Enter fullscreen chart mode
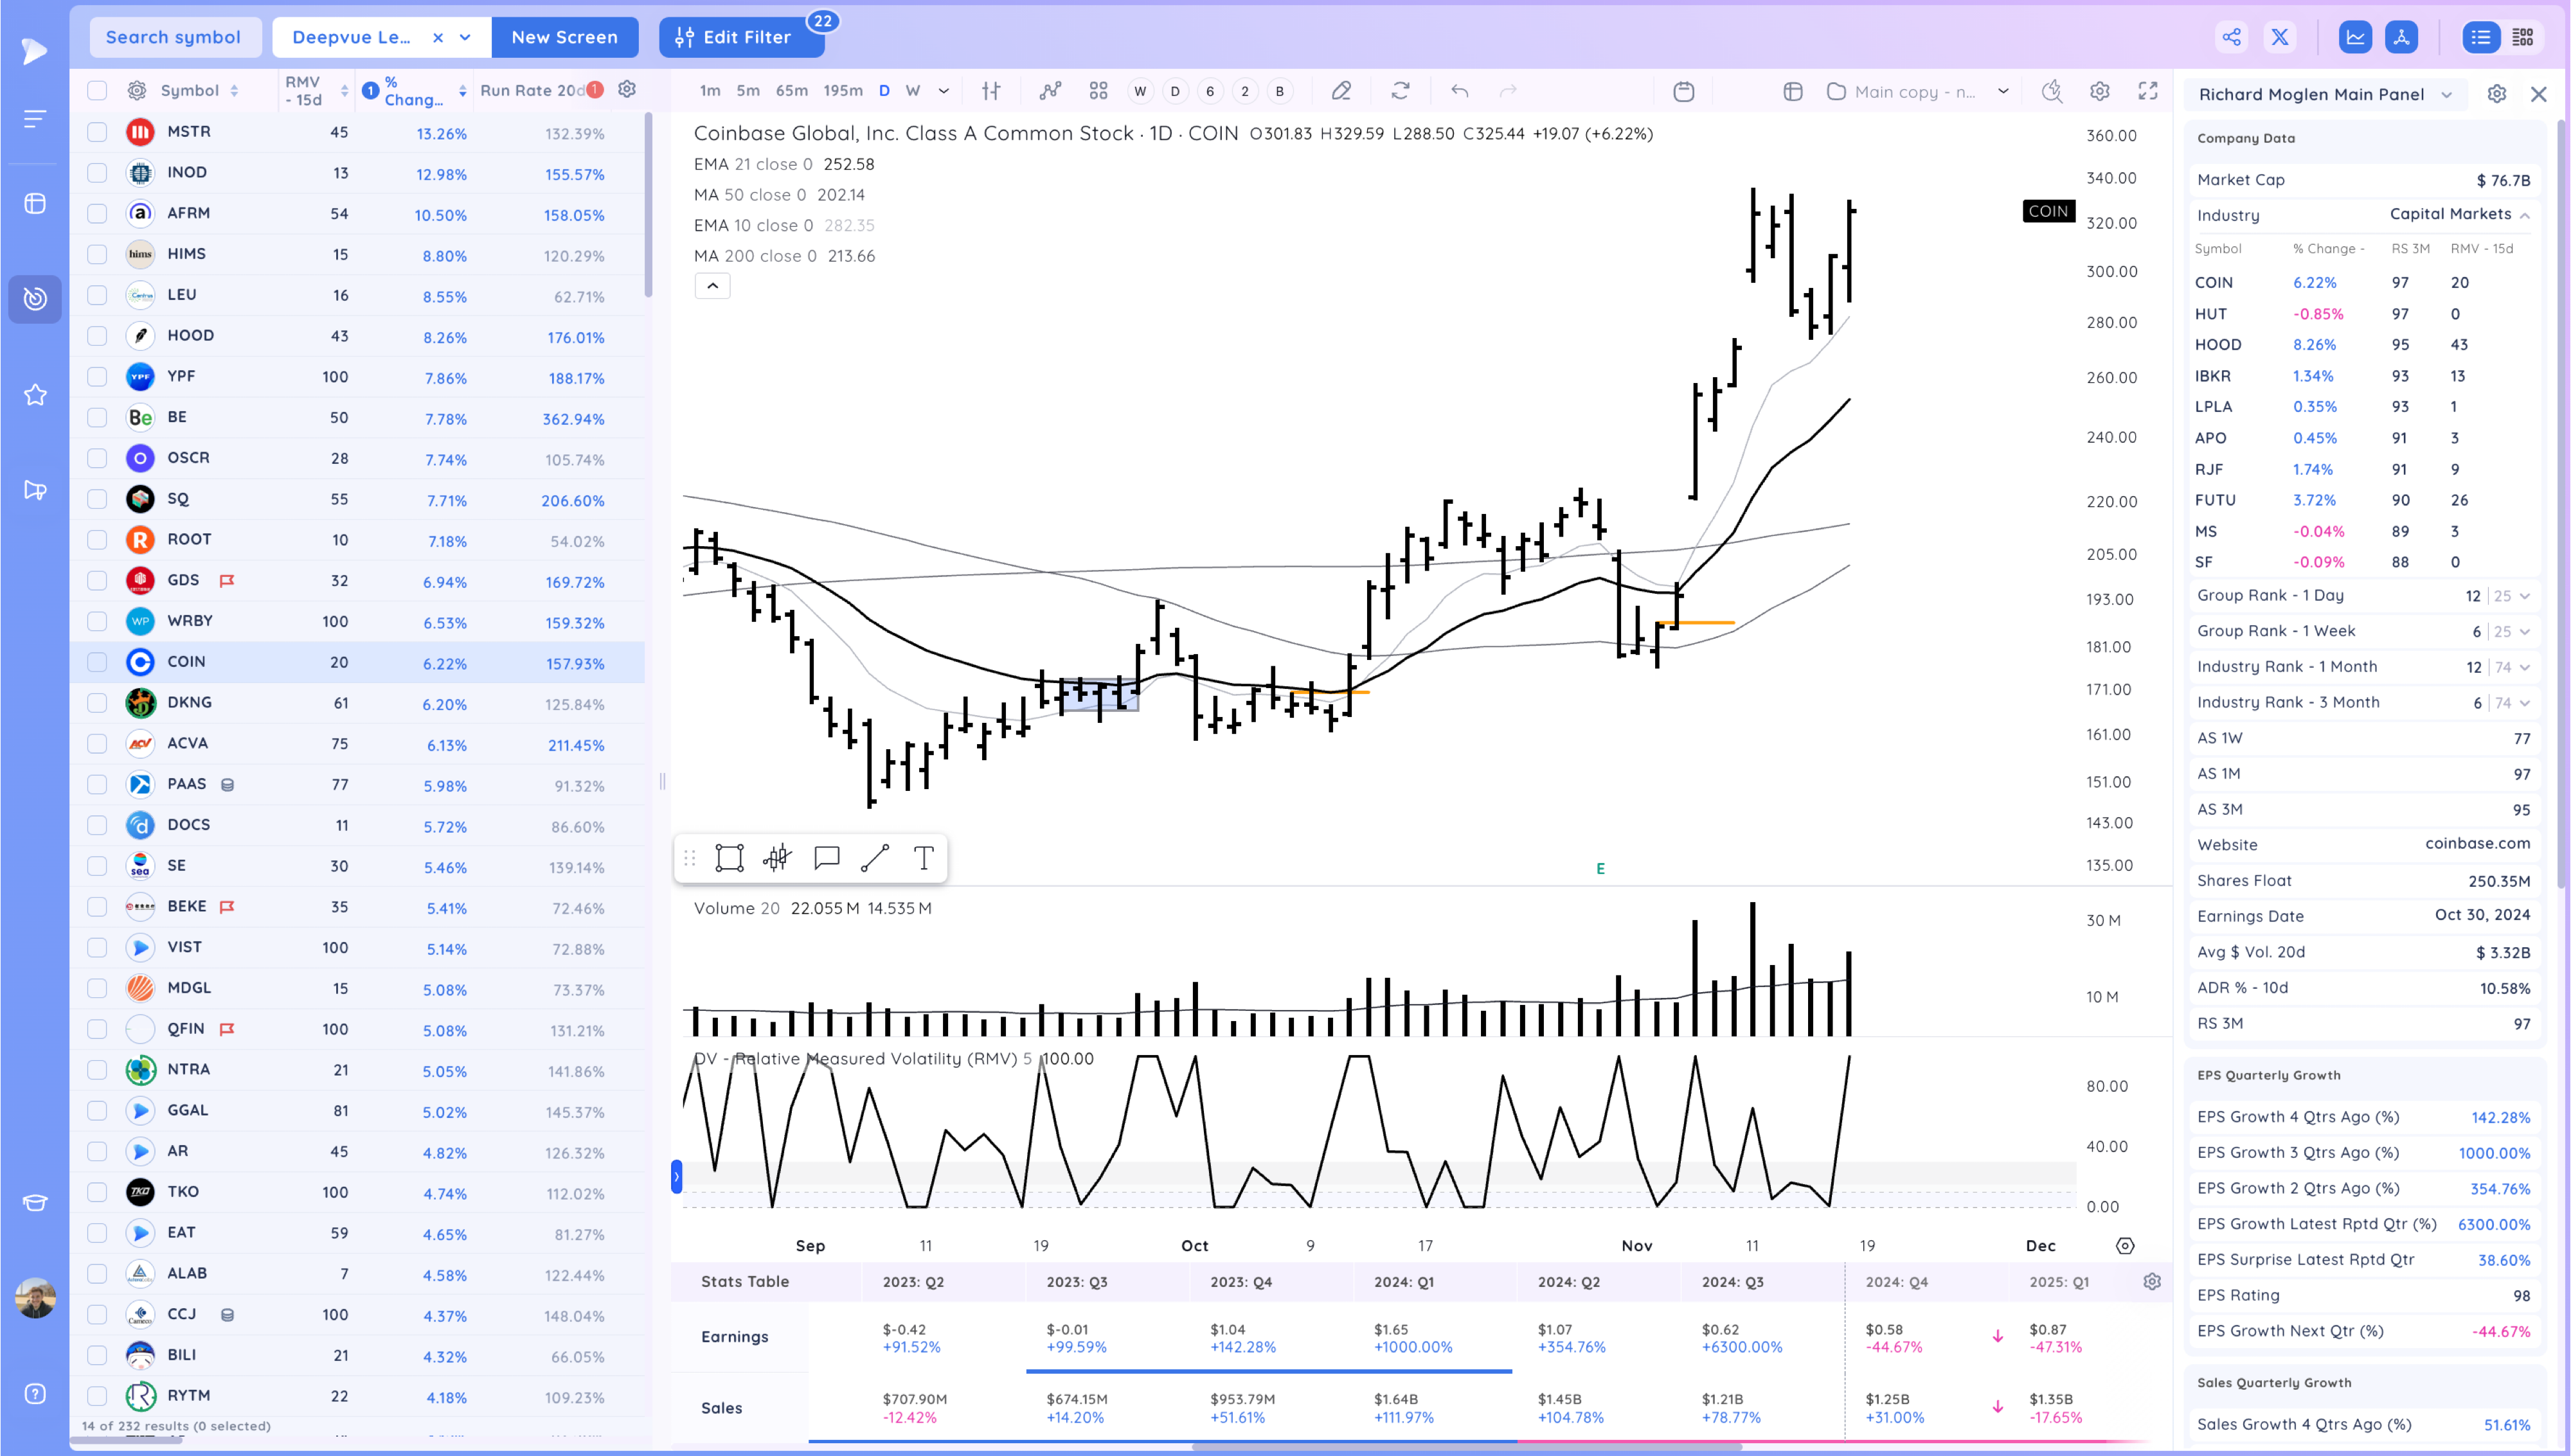The width and height of the screenshot is (2571, 1456). (x=2148, y=91)
